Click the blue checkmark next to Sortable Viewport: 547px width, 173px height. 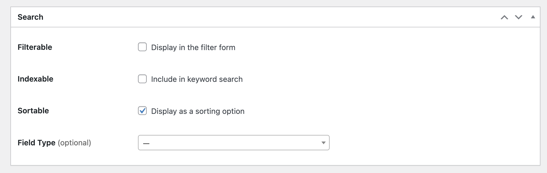[x=142, y=111]
